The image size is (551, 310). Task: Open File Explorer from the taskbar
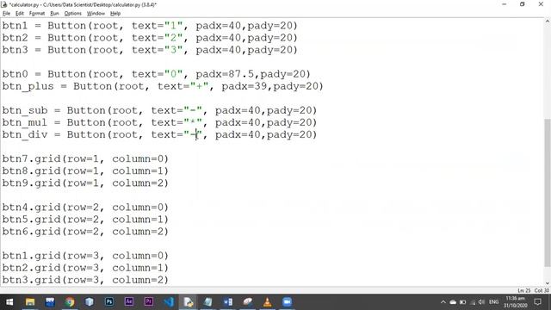30,302
